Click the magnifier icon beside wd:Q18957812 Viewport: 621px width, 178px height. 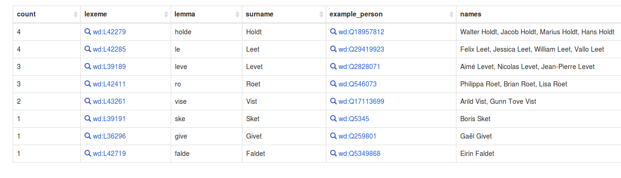pos(333,32)
